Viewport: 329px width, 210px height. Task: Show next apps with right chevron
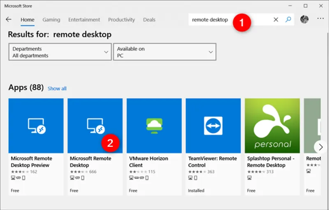(x=320, y=147)
